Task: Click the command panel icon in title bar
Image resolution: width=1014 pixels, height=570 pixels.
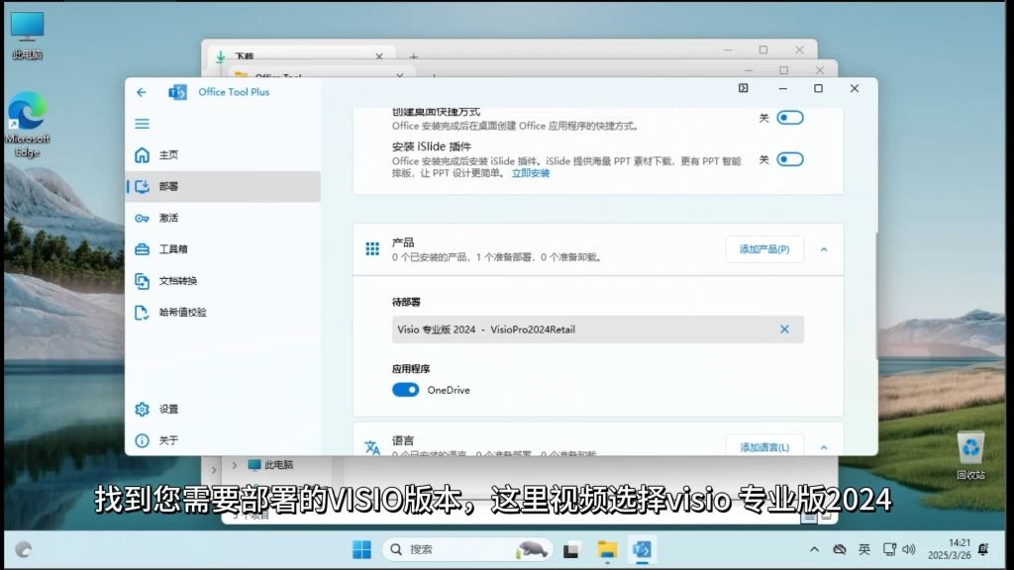Action: tap(743, 88)
